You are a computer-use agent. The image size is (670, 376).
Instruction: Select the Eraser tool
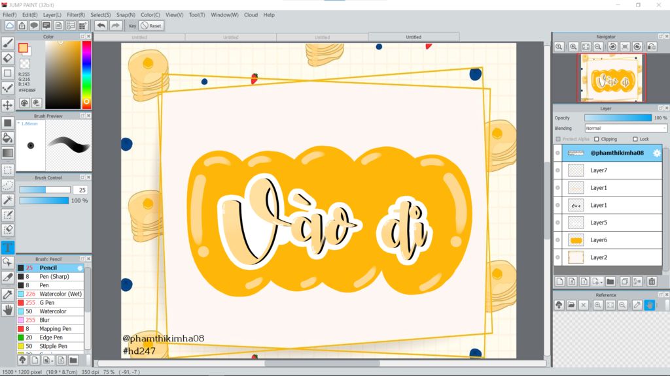[x=8, y=58]
